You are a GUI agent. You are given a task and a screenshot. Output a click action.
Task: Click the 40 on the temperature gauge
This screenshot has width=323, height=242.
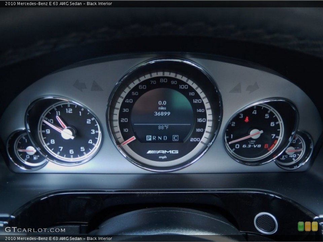(292, 155)
